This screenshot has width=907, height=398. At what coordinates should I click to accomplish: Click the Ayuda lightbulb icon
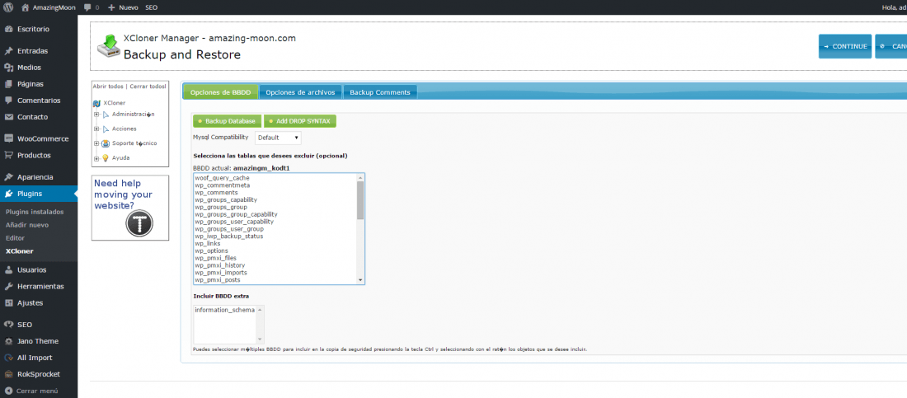click(106, 158)
